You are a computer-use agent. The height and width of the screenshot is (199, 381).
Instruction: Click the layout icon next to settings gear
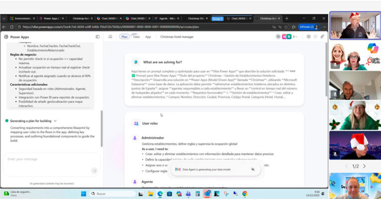tap(316, 37)
